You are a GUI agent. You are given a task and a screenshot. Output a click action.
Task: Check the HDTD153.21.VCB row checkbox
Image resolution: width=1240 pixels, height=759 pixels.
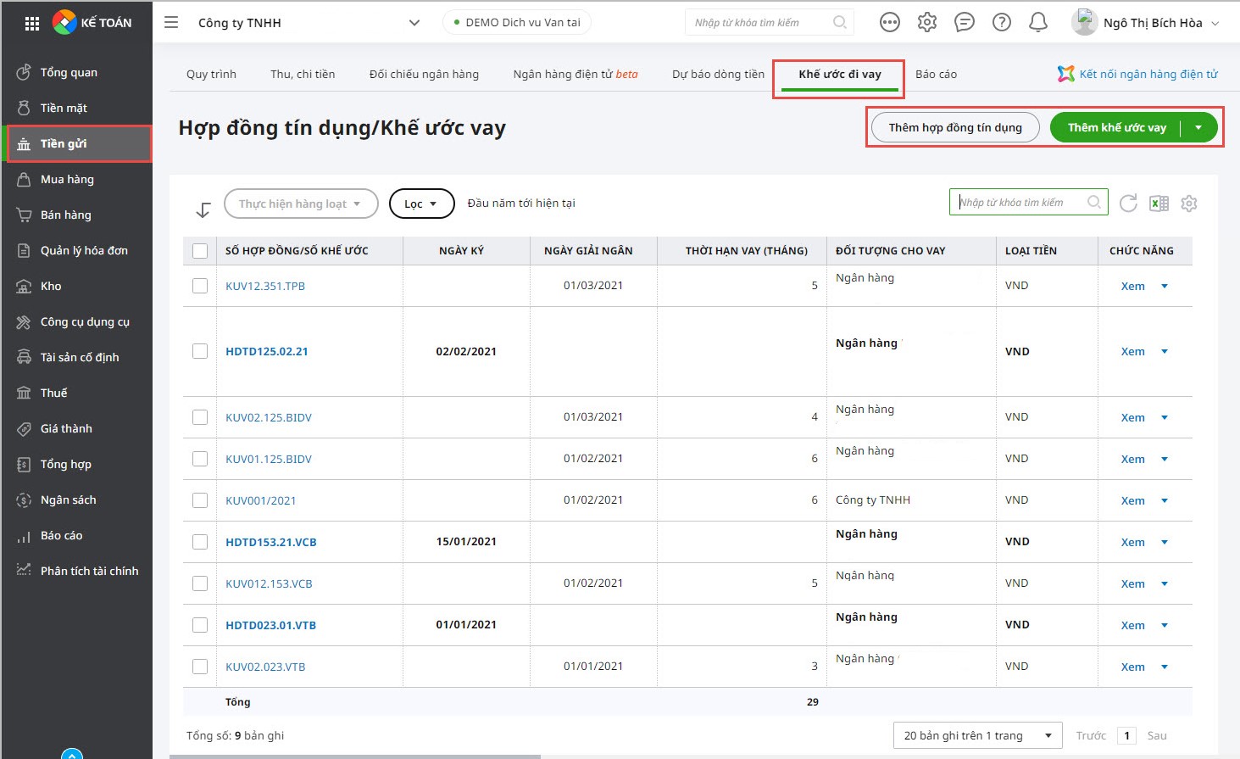click(200, 542)
